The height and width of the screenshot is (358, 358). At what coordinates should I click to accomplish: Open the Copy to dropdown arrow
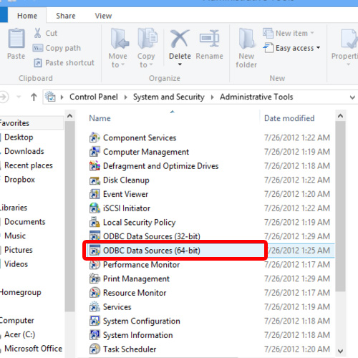[151, 64]
